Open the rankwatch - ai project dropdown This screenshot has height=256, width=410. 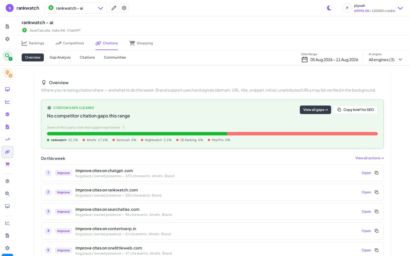[x=76, y=8]
